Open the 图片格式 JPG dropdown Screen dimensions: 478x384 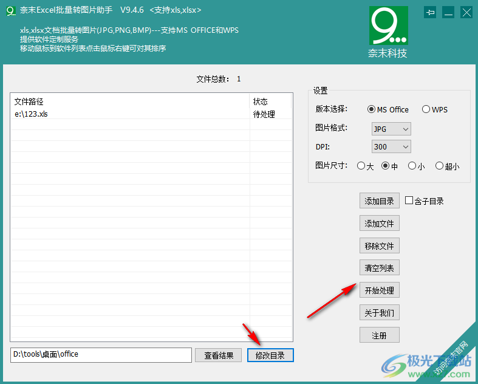[391, 129]
